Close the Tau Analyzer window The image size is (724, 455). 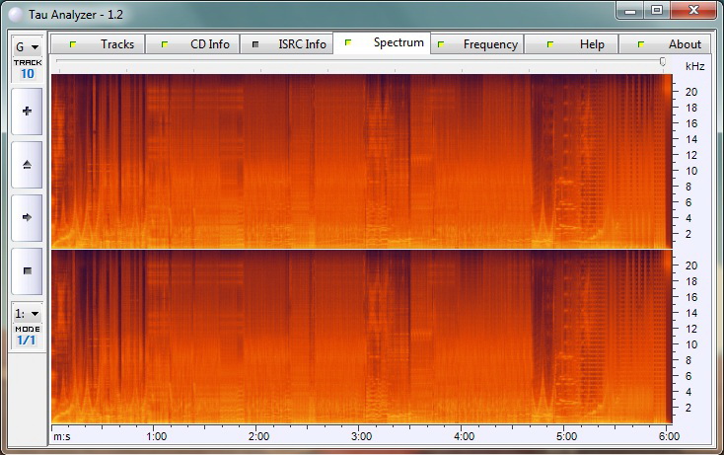(x=693, y=11)
